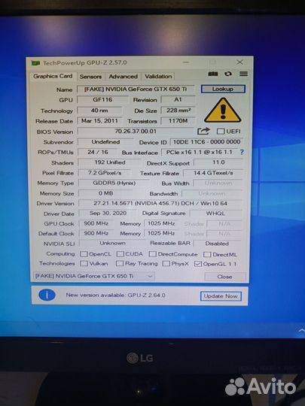Viewport: 305px width, 406px height.
Task: Toggle the UEFI checkbox
Action: point(221,132)
